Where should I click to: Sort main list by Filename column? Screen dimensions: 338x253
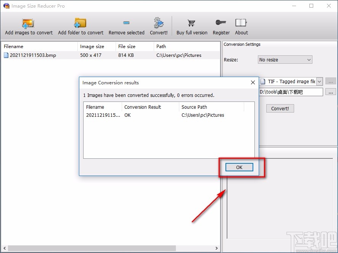coord(39,47)
